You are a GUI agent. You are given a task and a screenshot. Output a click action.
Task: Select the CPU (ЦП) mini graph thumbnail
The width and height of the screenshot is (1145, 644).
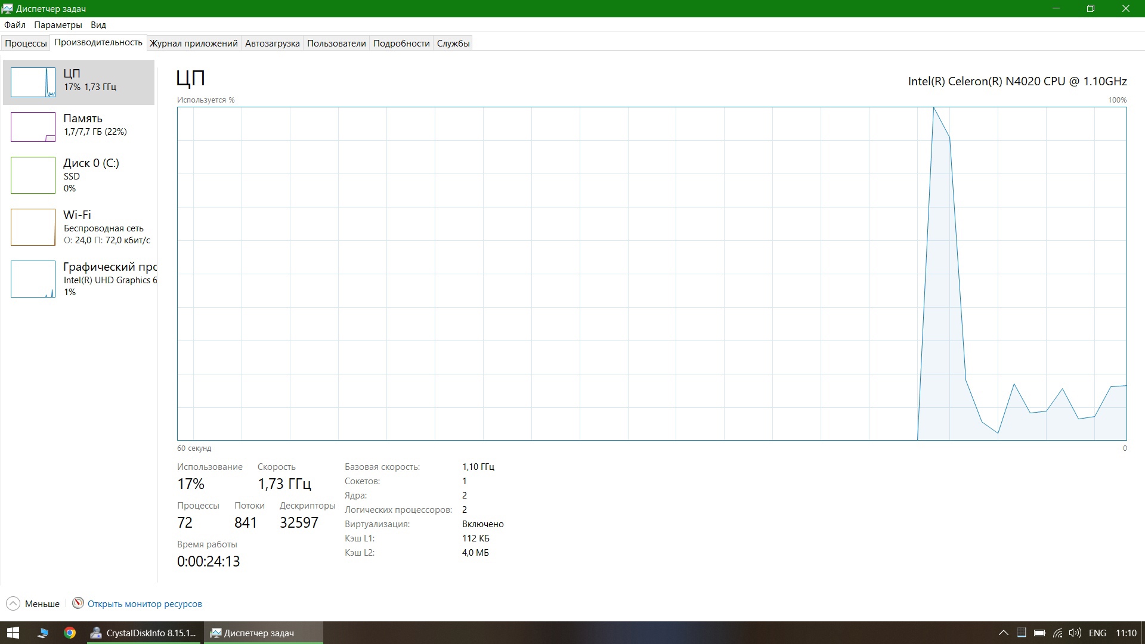tap(33, 82)
